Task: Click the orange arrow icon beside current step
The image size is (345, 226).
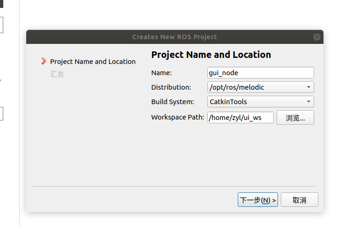Action: pos(44,61)
